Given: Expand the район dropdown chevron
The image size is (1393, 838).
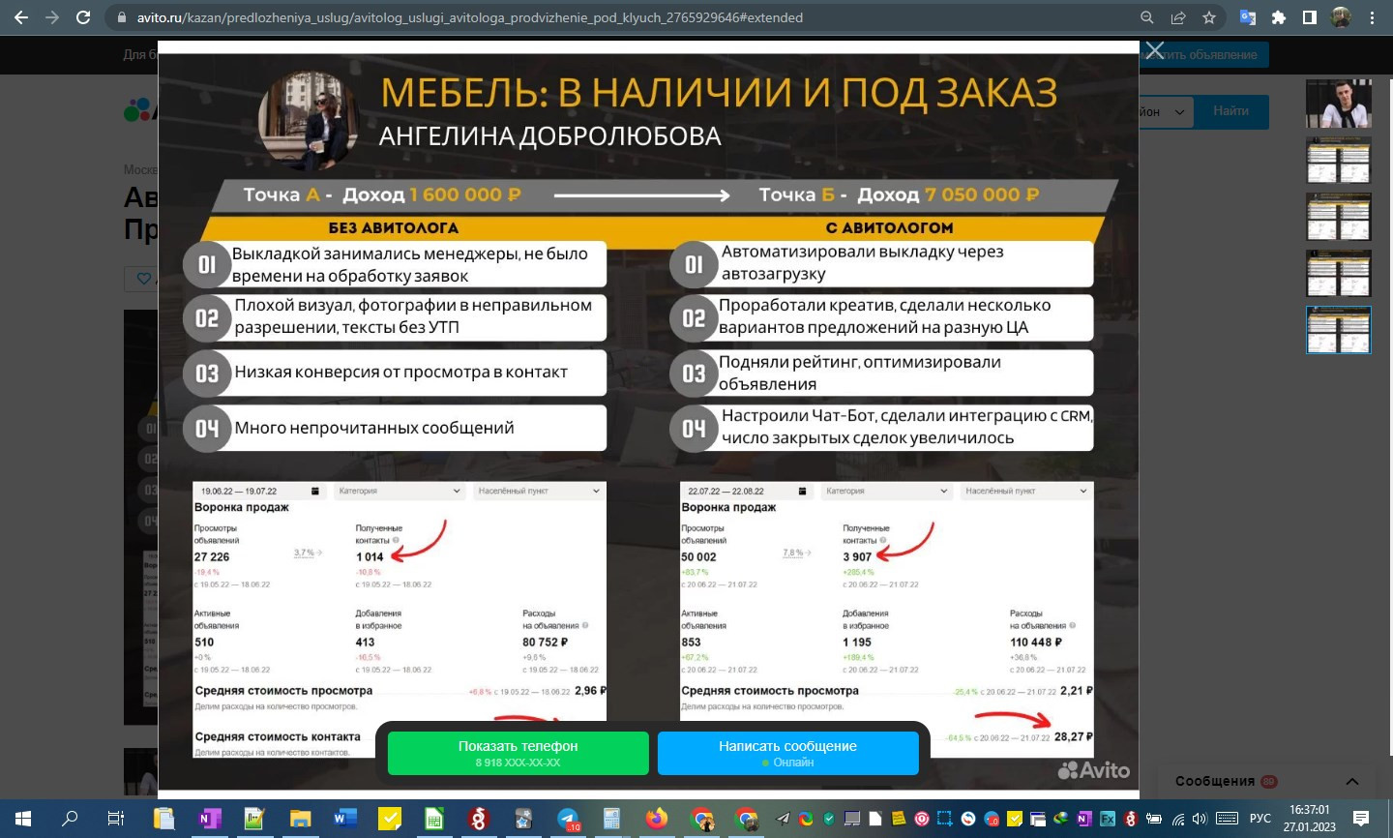Looking at the screenshot, I should [1179, 111].
